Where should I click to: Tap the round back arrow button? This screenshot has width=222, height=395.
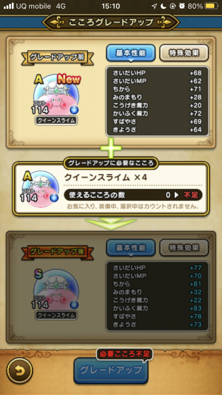(x=20, y=371)
